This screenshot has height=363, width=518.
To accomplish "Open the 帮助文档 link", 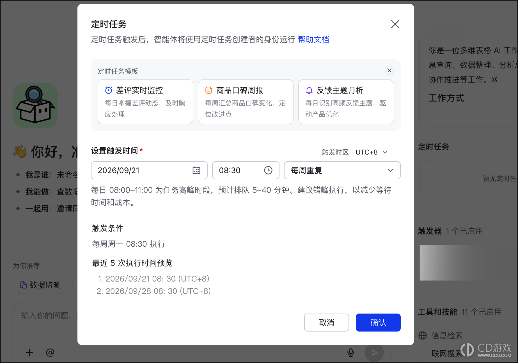I will tap(313, 39).
